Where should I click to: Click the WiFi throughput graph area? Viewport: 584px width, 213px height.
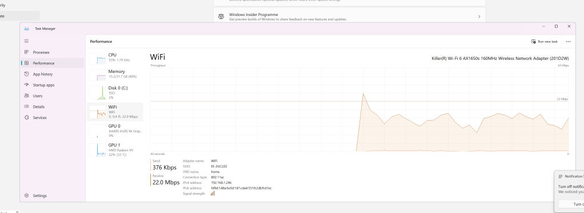(x=359, y=109)
